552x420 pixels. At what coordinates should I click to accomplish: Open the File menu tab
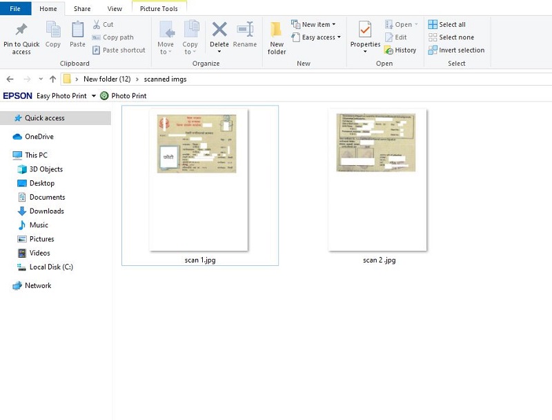coord(15,8)
